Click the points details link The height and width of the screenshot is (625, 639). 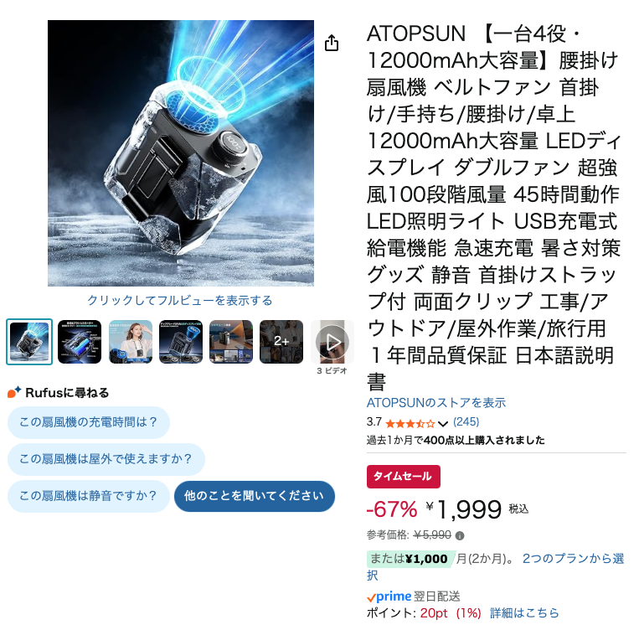tap(524, 612)
